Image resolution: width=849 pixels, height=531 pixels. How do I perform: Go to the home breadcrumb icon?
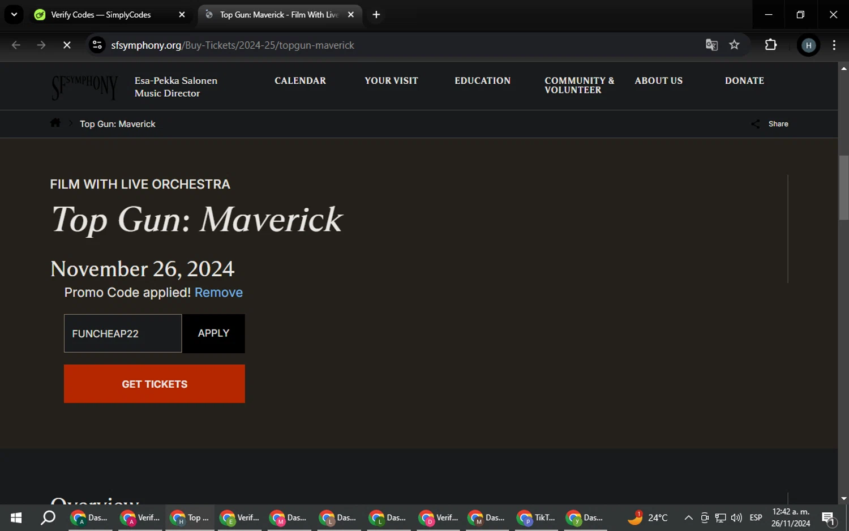(x=55, y=123)
